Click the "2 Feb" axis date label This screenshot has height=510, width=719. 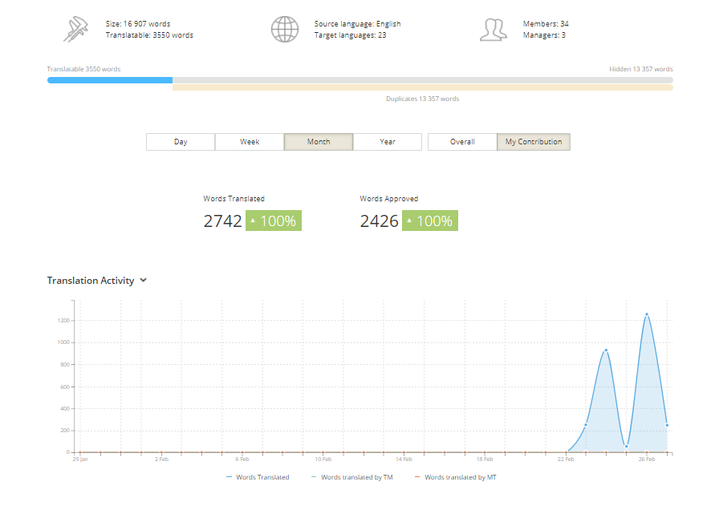click(161, 459)
